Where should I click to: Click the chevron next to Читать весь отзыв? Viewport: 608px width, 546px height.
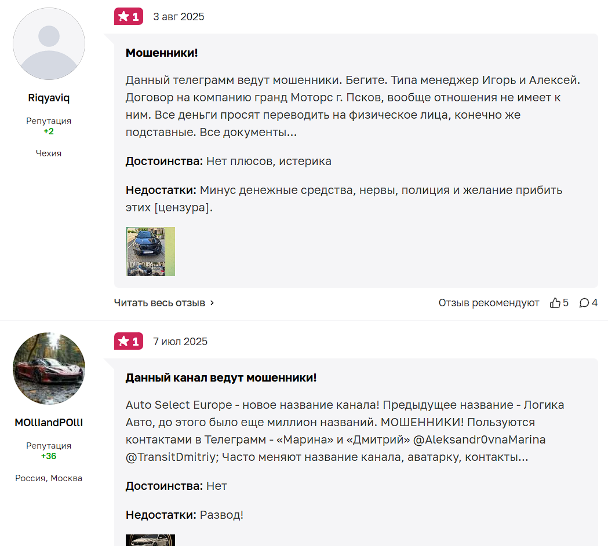click(x=212, y=303)
